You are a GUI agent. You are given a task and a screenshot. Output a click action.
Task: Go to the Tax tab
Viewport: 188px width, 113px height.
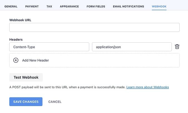[49, 6]
